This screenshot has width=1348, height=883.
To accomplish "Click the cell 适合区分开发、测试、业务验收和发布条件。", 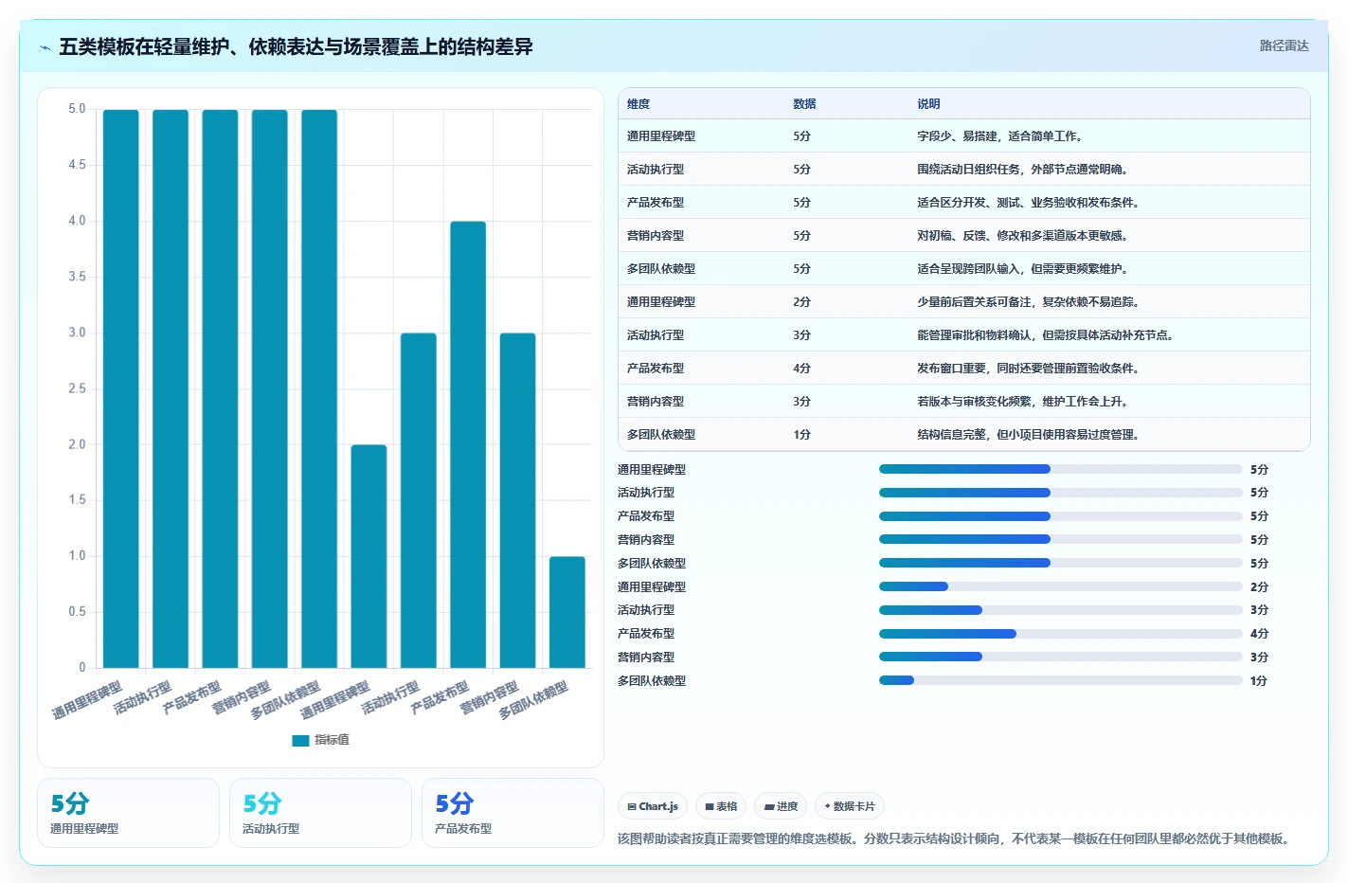I will (1028, 203).
